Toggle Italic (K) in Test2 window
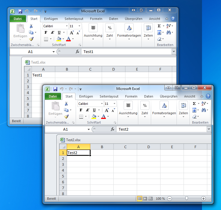 pyautogui.click(x=87, y=110)
